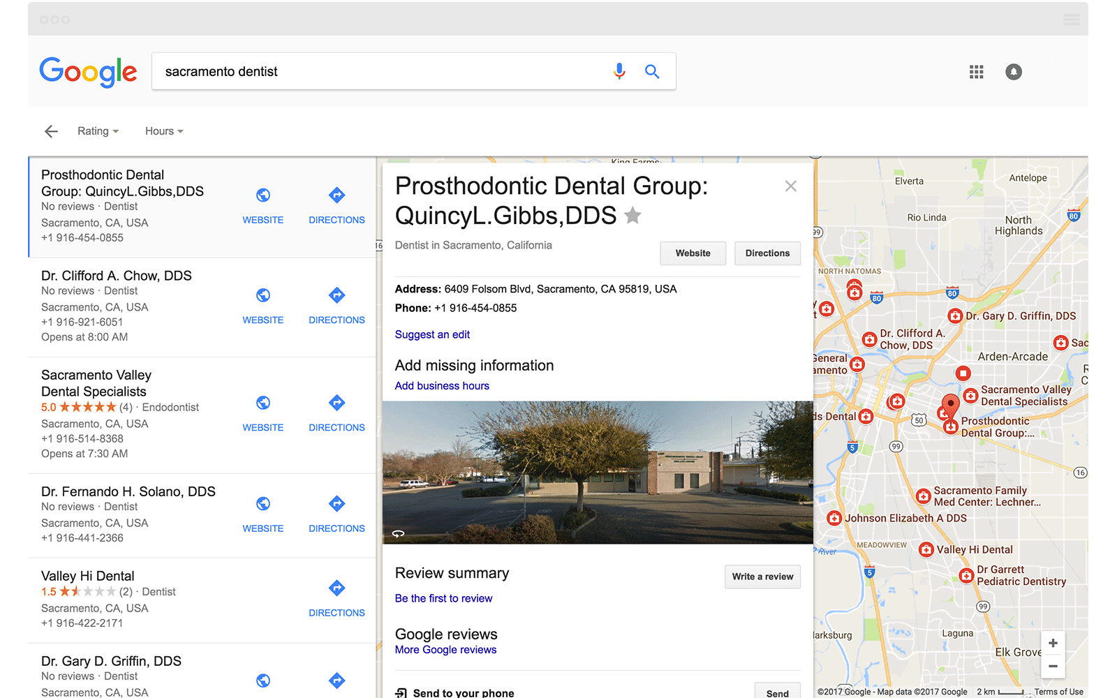Click Dr Garrett Pediatric Dentistry map pin
This screenshot has width=1117, height=698.
(x=966, y=576)
